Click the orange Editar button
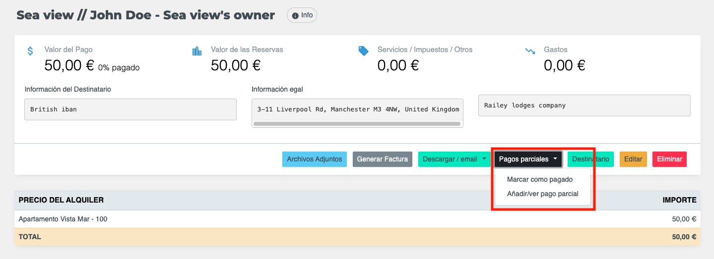 click(x=633, y=159)
